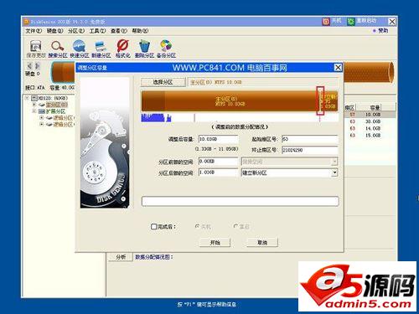Viewport: 419px width, 314px height.
Task: Click the 取消 (Cancel) button
Action: click(262, 242)
